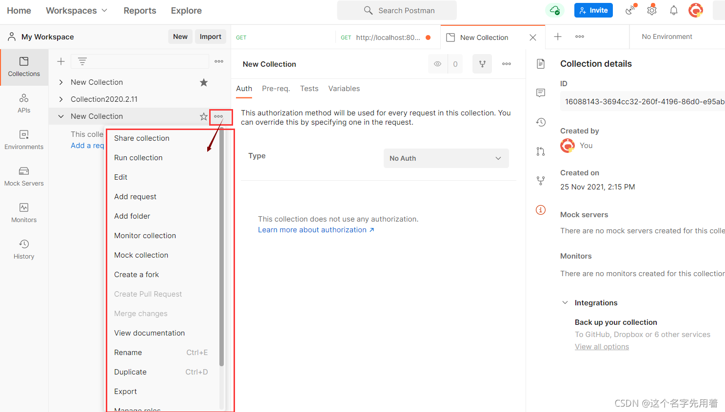Image resolution: width=725 pixels, height=412 pixels.
Task: Switch to the Auth tab
Action: coord(244,89)
